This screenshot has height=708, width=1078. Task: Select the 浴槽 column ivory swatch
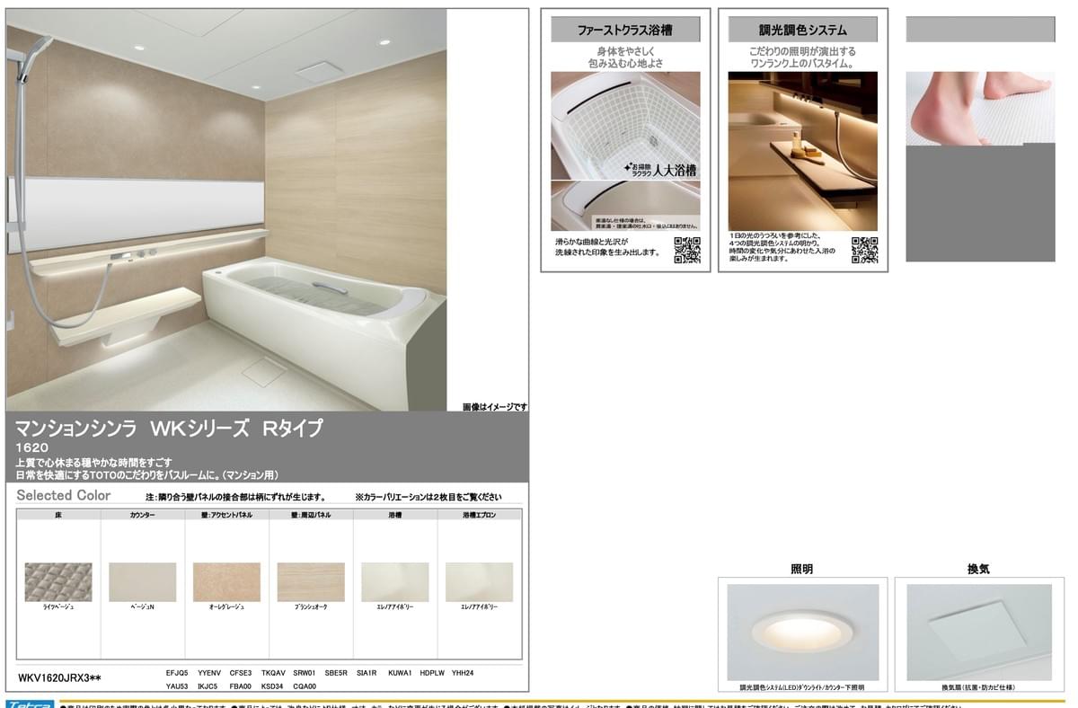395,582
